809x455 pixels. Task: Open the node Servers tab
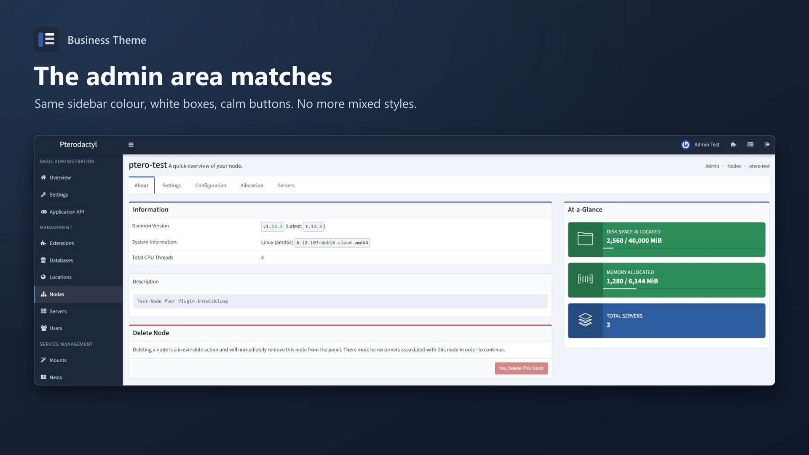point(286,185)
